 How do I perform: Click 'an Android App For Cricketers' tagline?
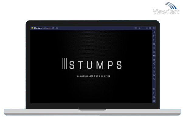click(93, 76)
